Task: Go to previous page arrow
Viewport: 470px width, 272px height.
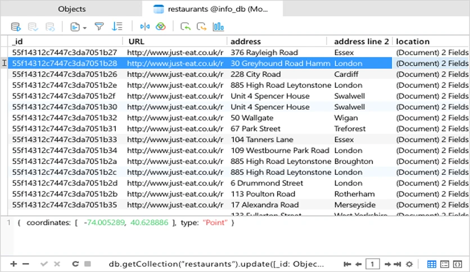Action: pos(359,264)
